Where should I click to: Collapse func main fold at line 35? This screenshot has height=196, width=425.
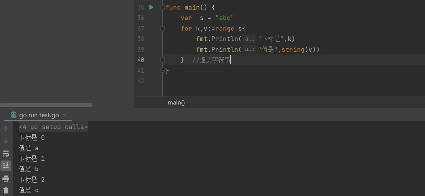[x=162, y=7]
